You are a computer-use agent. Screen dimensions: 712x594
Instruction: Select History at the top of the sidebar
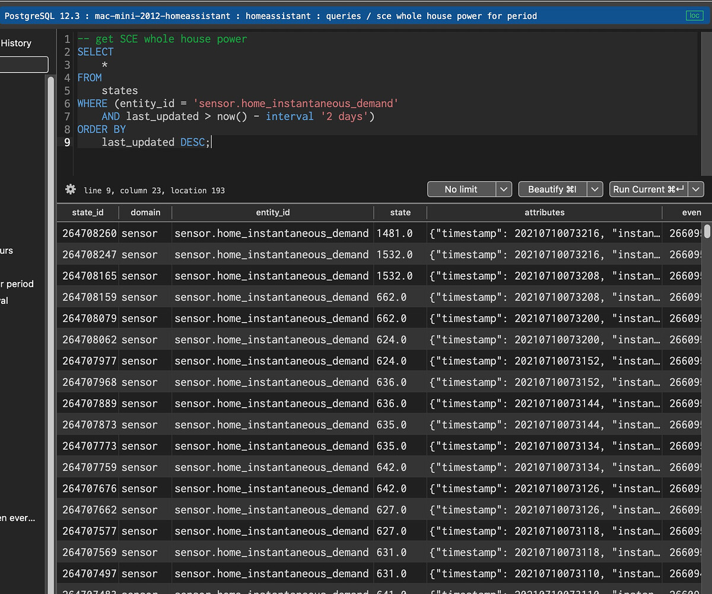[16, 43]
